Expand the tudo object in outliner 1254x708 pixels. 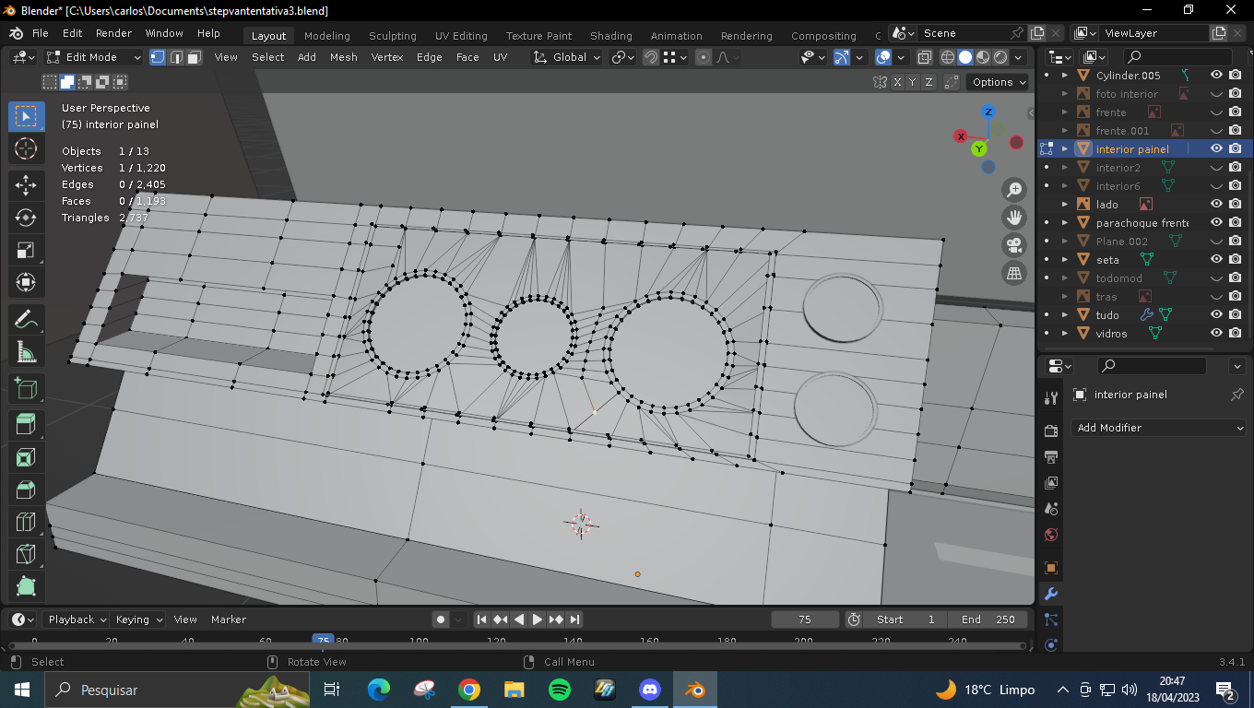pos(1065,315)
